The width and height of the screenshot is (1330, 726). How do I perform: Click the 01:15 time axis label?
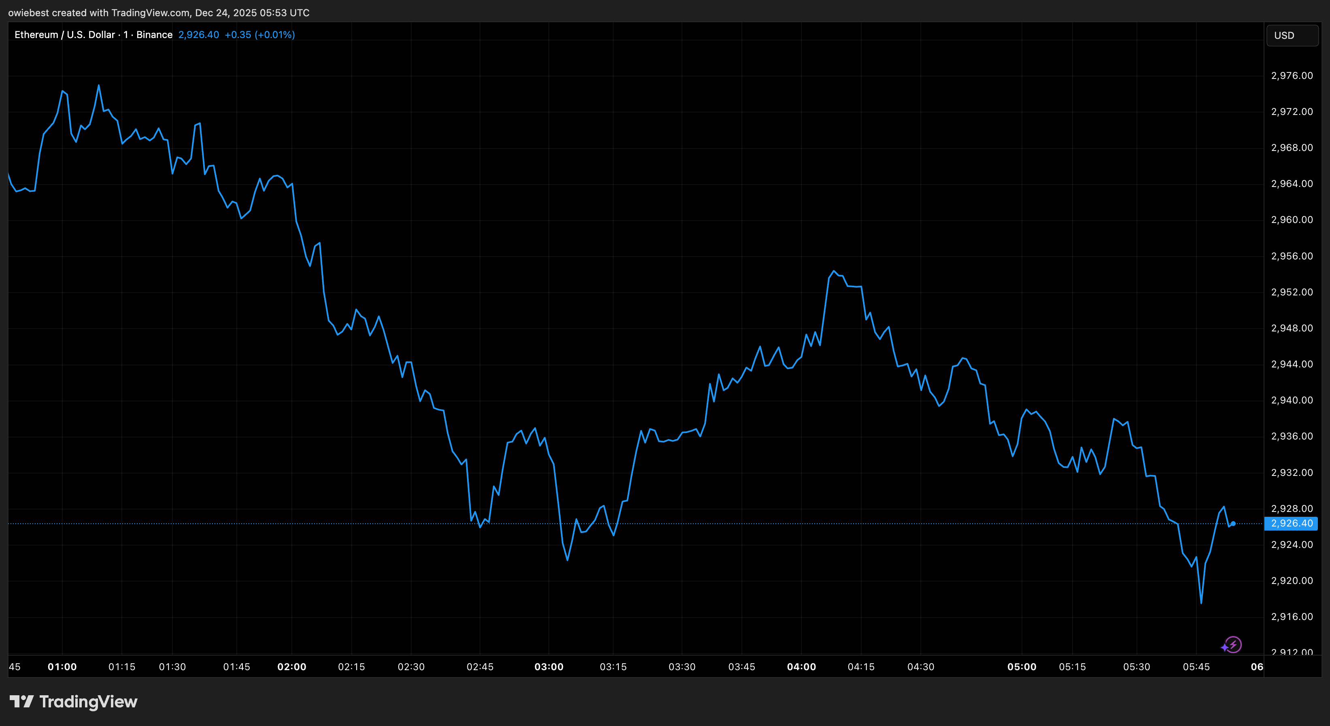coord(122,667)
